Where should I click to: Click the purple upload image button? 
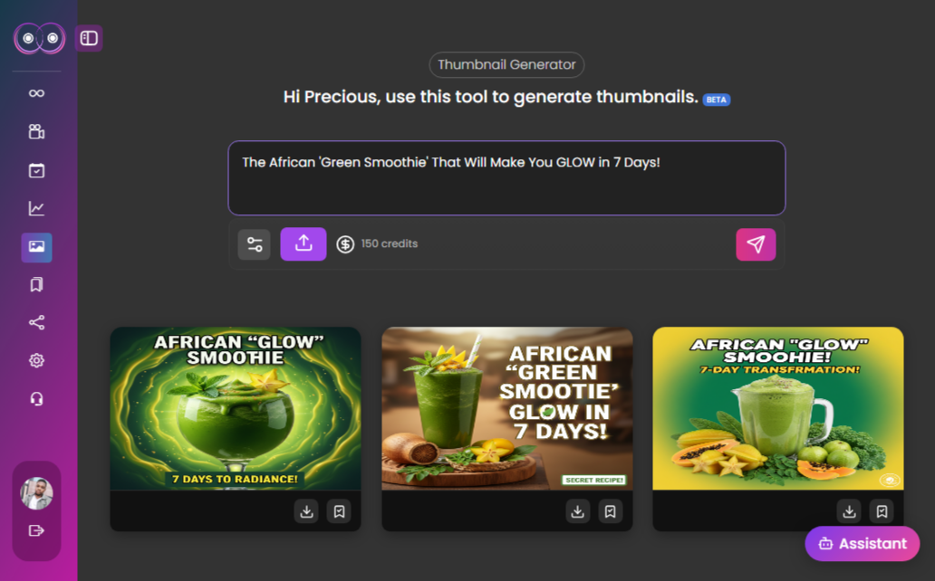pos(304,244)
